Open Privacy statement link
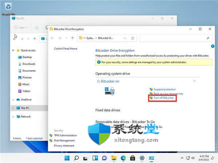The image size is (218, 163). (64, 146)
